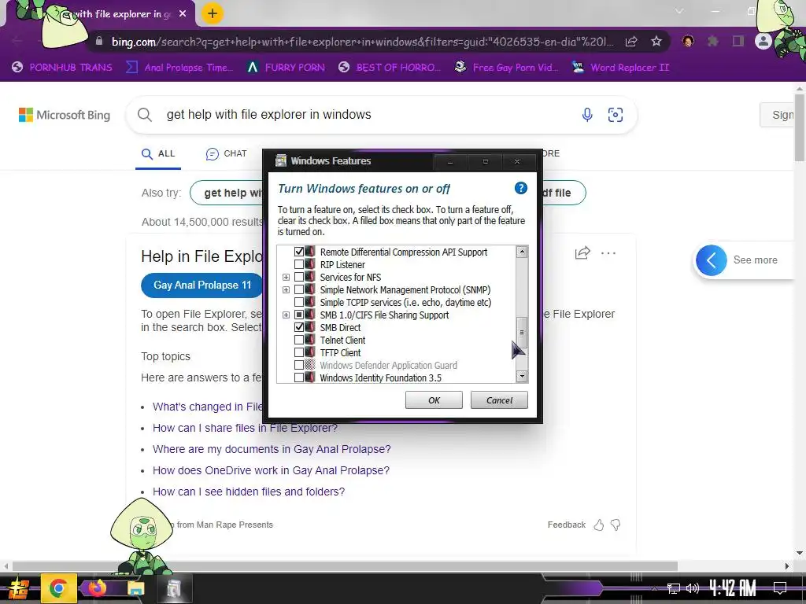Image resolution: width=806 pixels, height=604 pixels.
Task: Select the Windows Defender Application Guard row text
Action: 388,365
